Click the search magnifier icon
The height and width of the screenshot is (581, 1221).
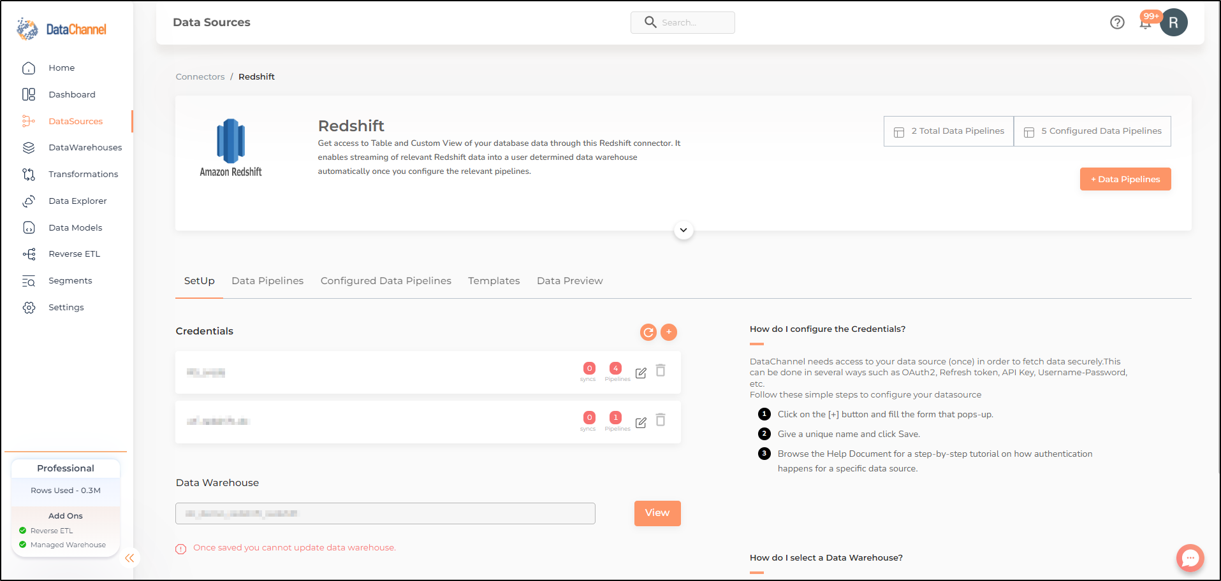(x=650, y=22)
